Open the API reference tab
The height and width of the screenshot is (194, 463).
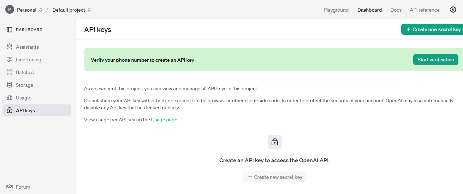click(x=425, y=10)
